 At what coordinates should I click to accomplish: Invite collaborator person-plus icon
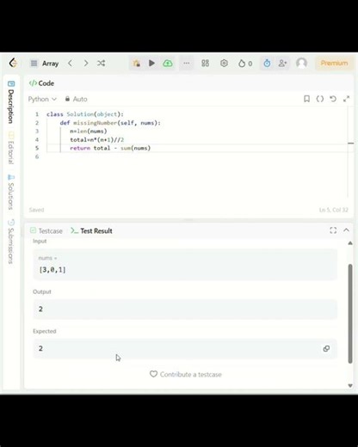[x=282, y=63]
